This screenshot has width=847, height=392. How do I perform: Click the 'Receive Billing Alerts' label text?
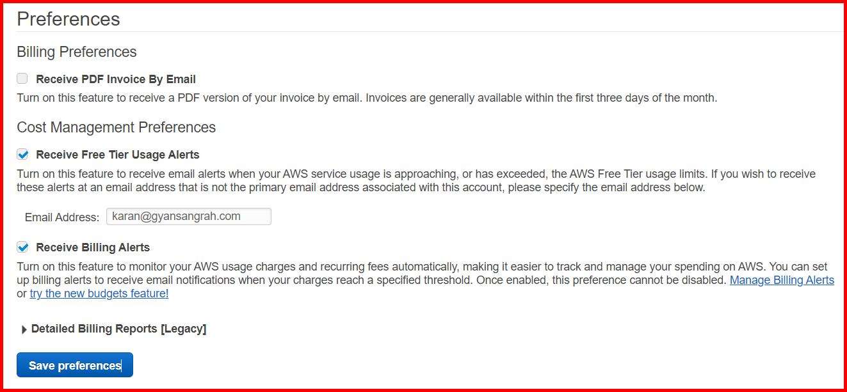93,247
